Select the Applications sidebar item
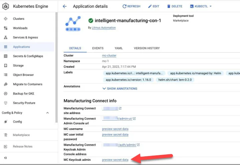This screenshot has height=165, width=240. click(27, 47)
